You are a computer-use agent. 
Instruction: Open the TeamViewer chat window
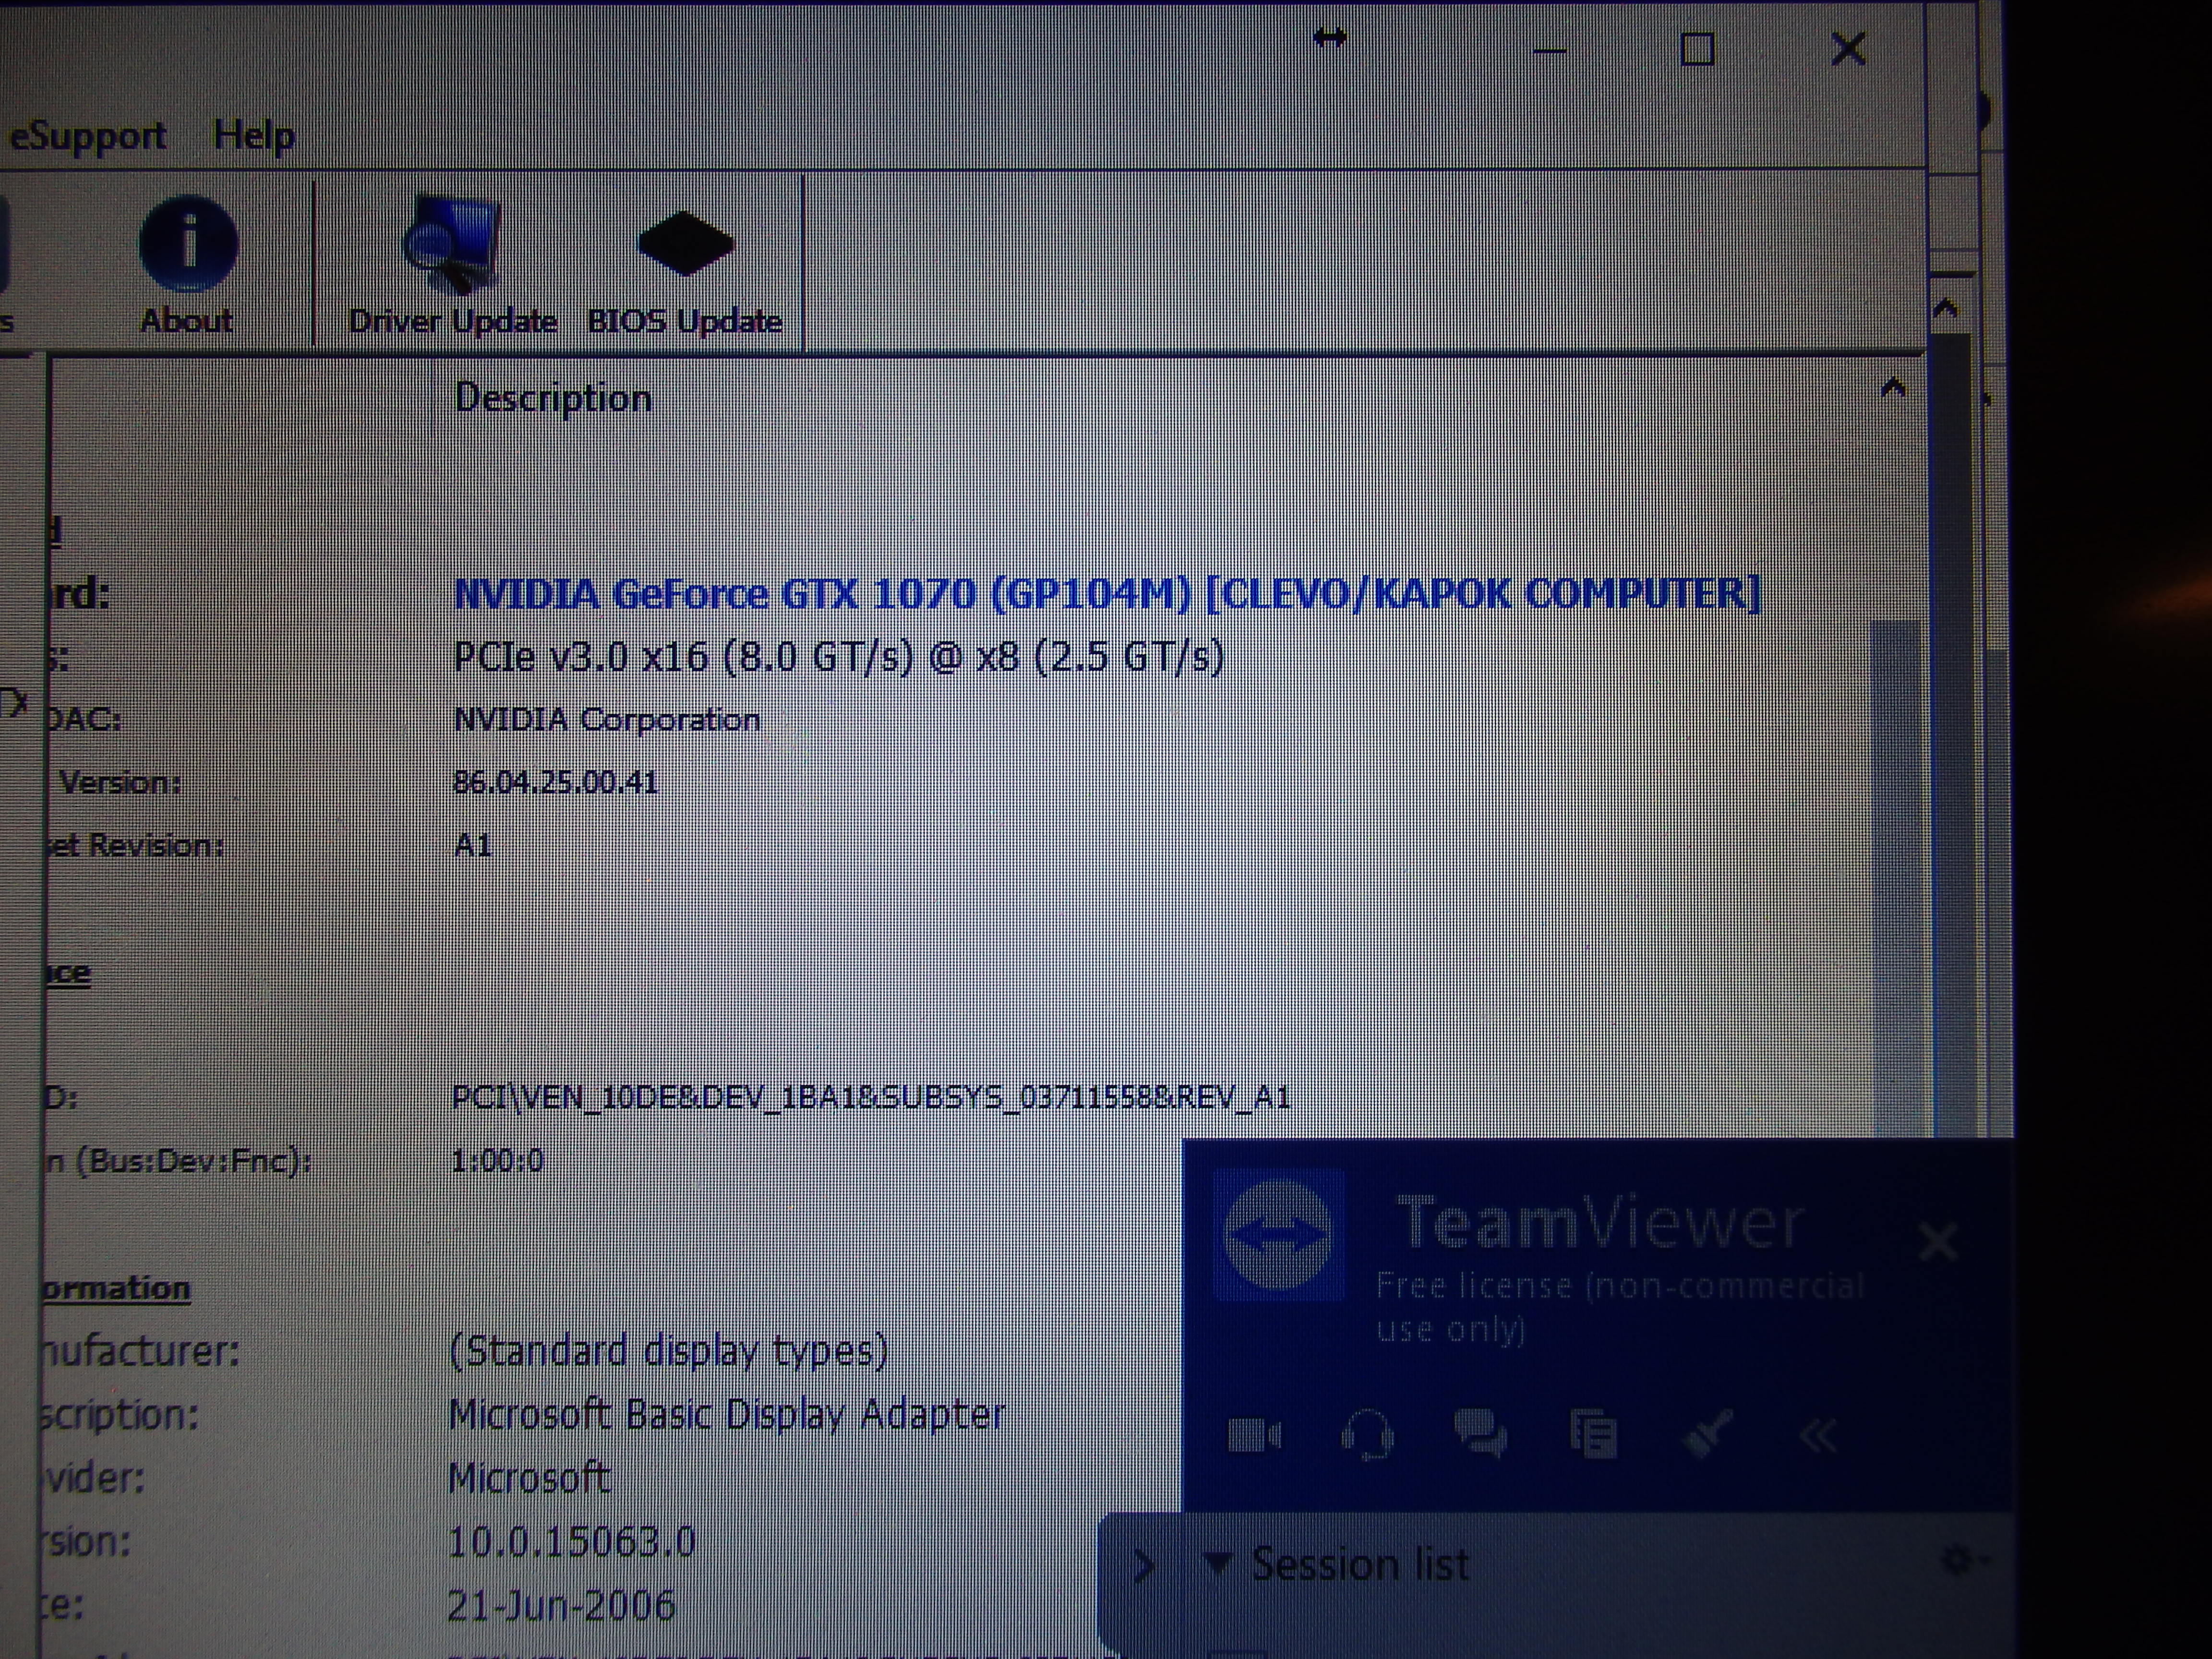[1480, 1434]
